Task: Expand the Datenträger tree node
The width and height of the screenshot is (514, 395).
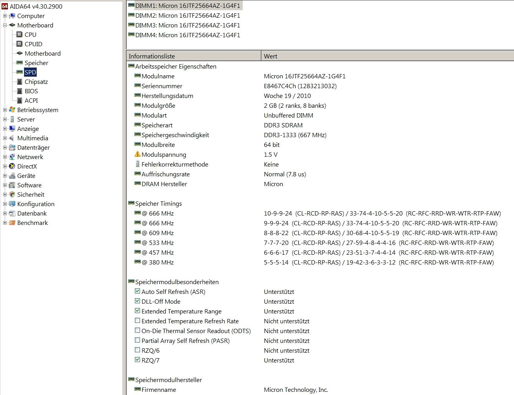Action: pos(5,148)
